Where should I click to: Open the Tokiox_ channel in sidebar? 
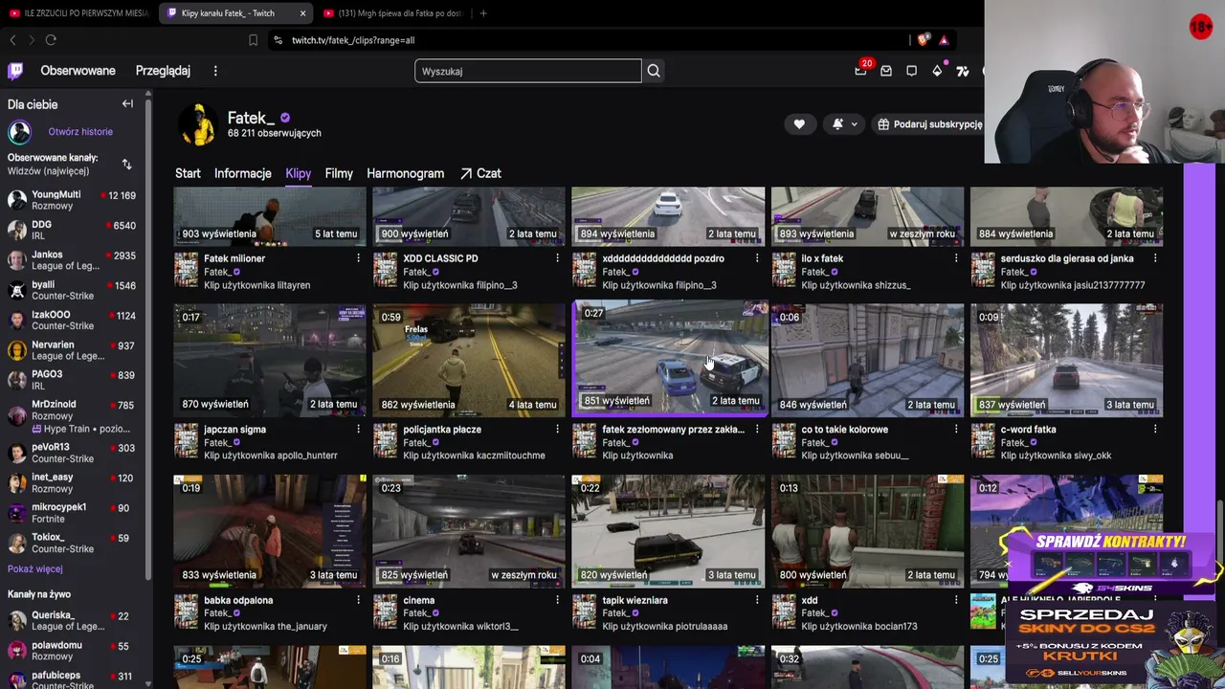73,543
